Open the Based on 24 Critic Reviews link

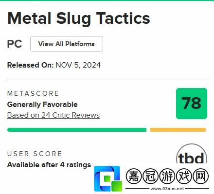[x=53, y=115]
